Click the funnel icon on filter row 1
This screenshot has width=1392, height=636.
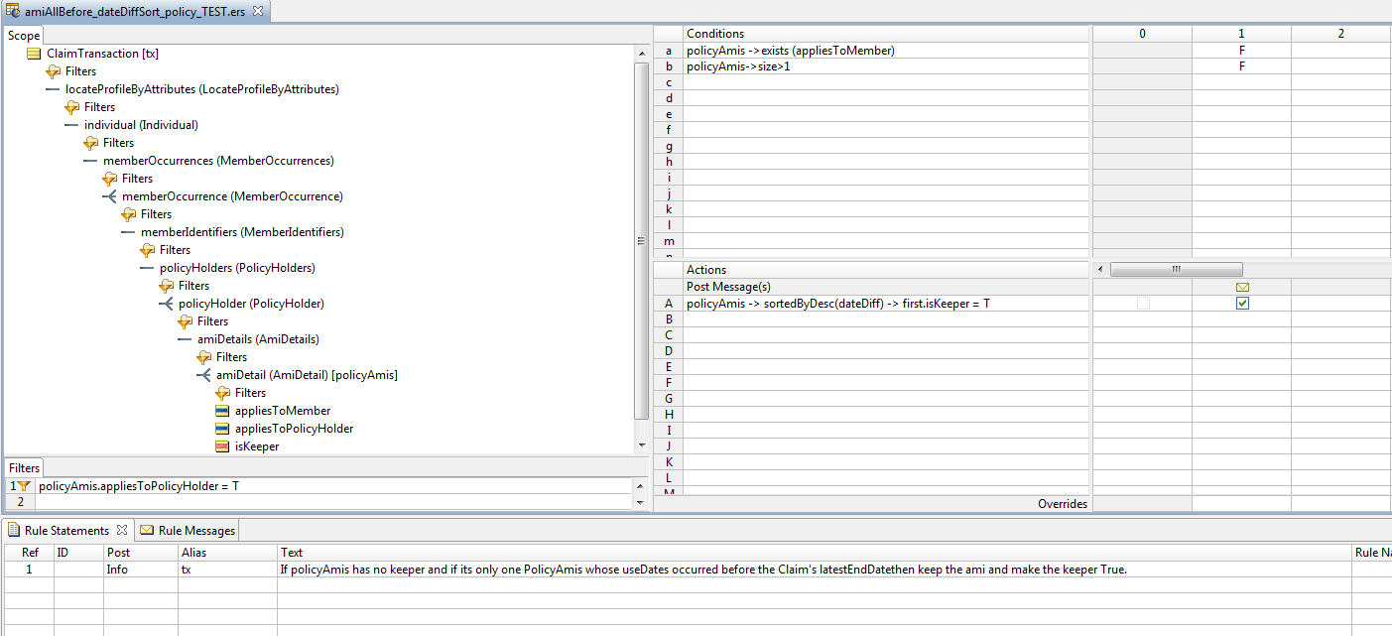pyautogui.click(x=24, y=486)
